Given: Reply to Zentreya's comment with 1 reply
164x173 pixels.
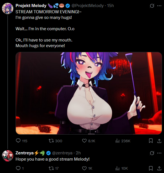Looking at the screenshot, I should click(x=20, y=168).
